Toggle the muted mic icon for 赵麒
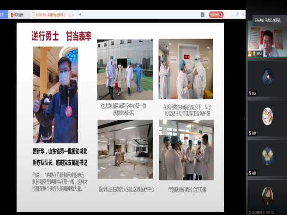Viewport: 287px width, 215px height. tap(250, 173)
